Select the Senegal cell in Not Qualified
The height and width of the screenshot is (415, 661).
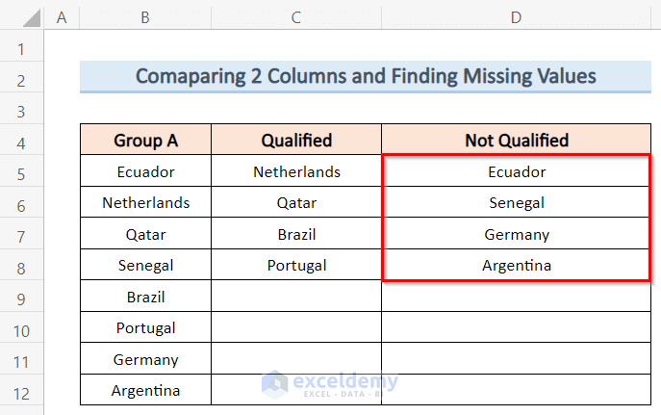(x=517, y=203)
